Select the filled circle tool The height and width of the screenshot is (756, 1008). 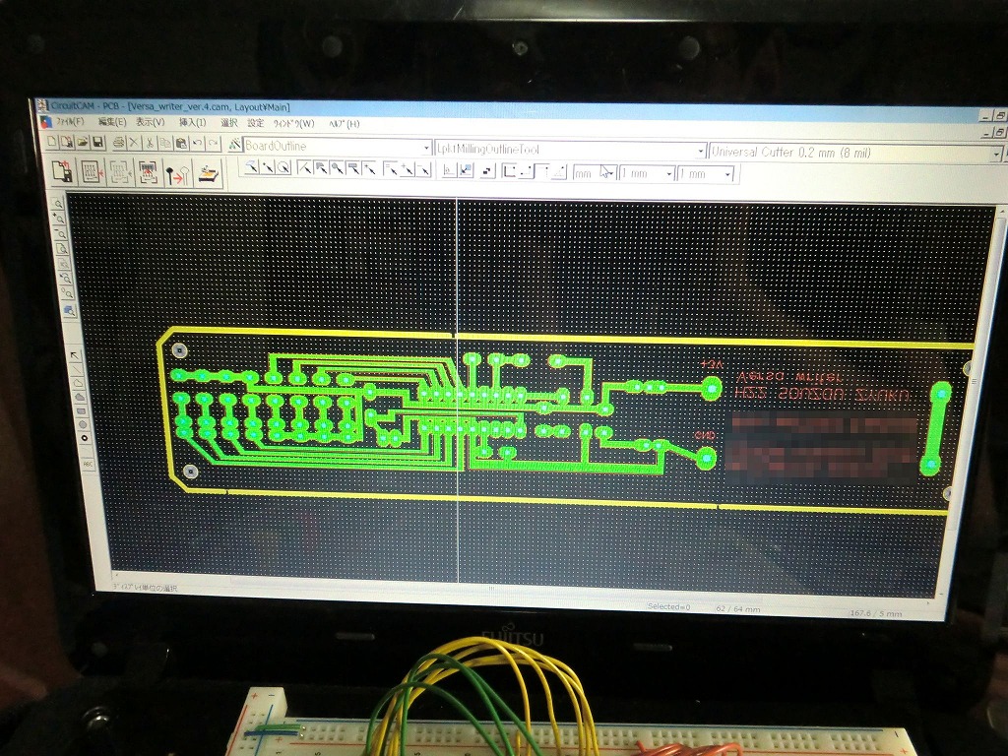point(83,424)
